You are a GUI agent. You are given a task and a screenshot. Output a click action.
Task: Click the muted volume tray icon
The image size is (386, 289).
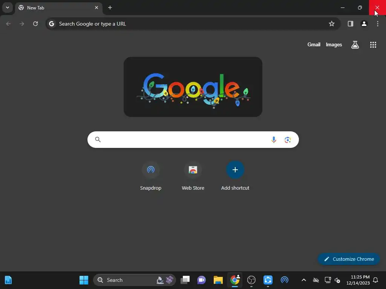tap(337, 280)
